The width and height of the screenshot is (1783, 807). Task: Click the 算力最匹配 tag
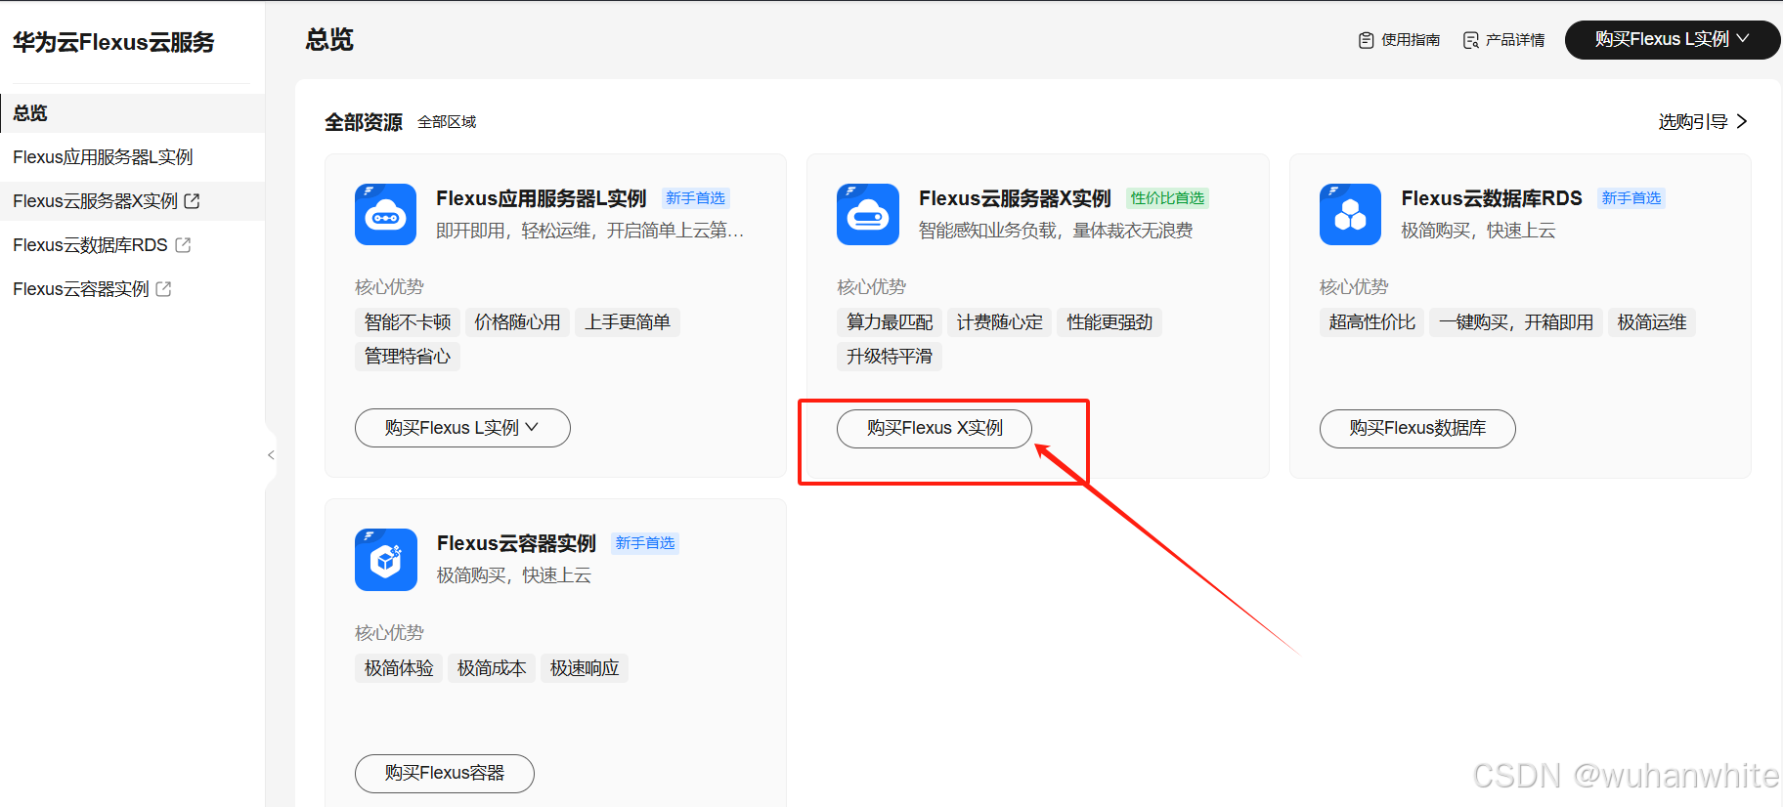[x=890, y=322]
